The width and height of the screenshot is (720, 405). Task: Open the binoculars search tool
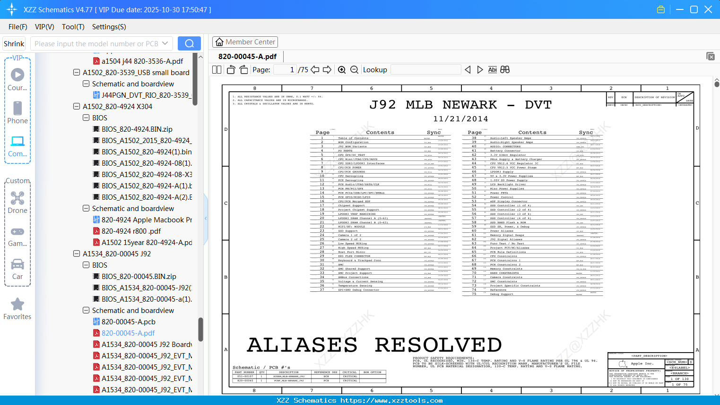(x=505, y=70)
